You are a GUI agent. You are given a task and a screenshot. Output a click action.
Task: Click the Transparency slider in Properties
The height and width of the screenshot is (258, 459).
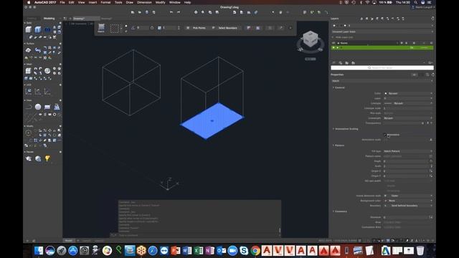403,123
